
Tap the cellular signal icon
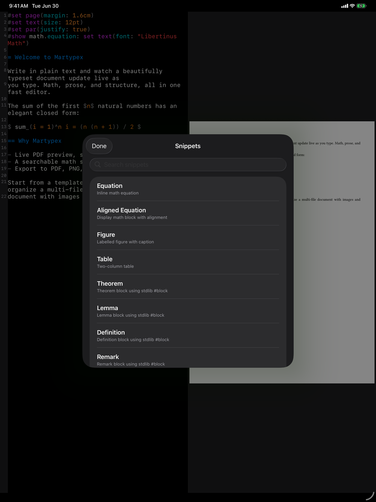344,6
